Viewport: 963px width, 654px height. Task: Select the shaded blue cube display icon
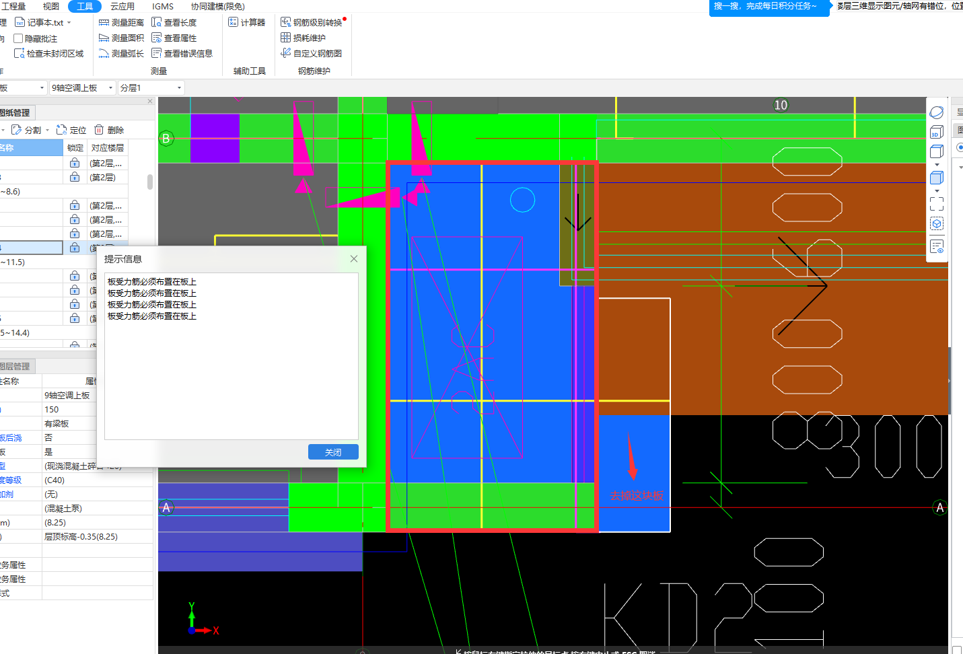click(x=937, y=178)
